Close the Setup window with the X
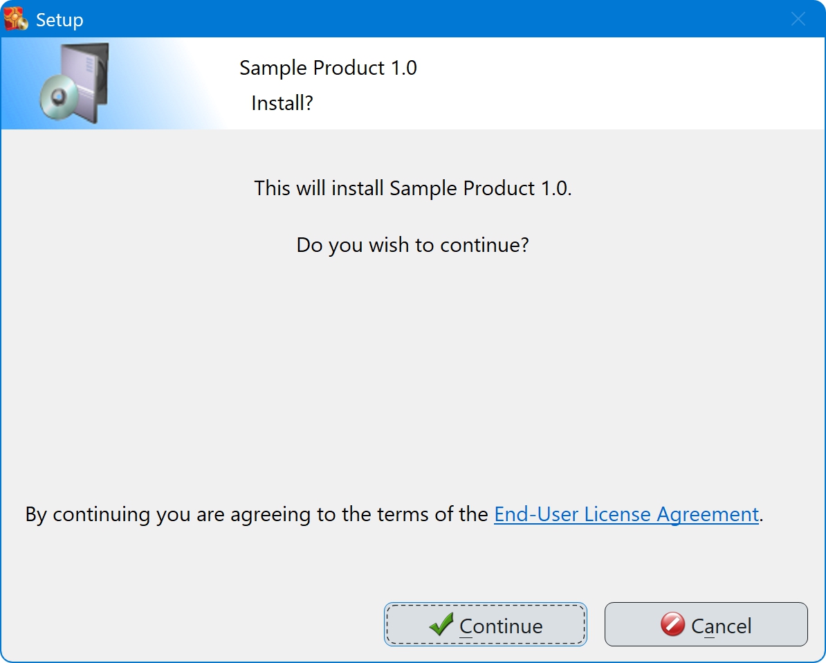Image resolution: width=826 pixels, height=663 pixels. [x=798, y=19]
